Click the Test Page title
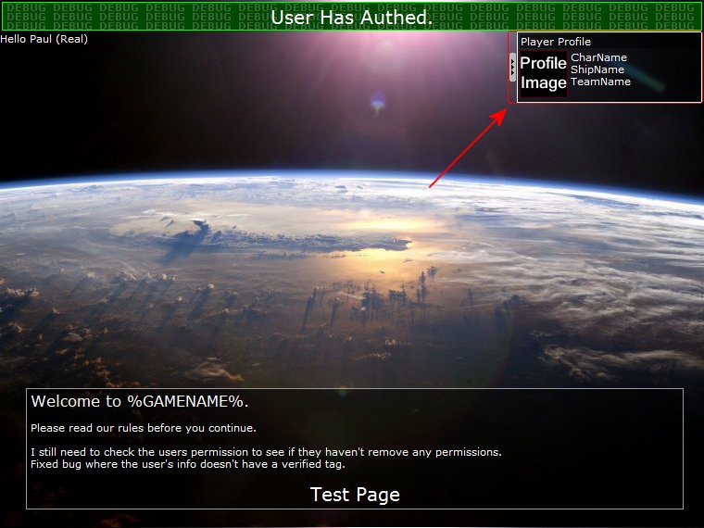The width and height of the screenshot is (704, 528). click(x=355, y=495)
